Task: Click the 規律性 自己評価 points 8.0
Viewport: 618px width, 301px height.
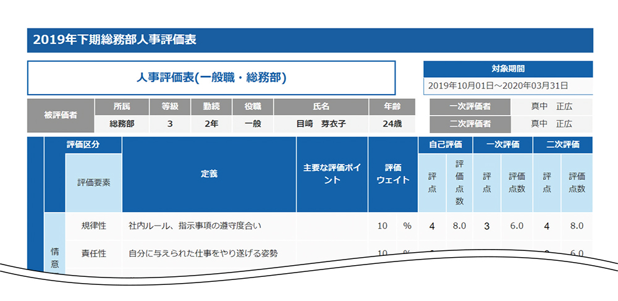Action: (x=459, y=226)
